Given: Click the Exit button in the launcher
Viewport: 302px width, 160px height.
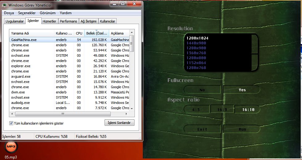Looking at the screenshot, I should (202, 129).
